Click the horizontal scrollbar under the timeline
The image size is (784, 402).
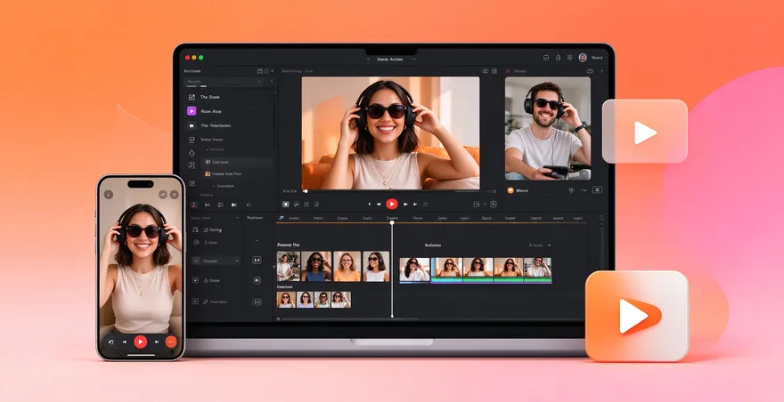coord(350,319)
